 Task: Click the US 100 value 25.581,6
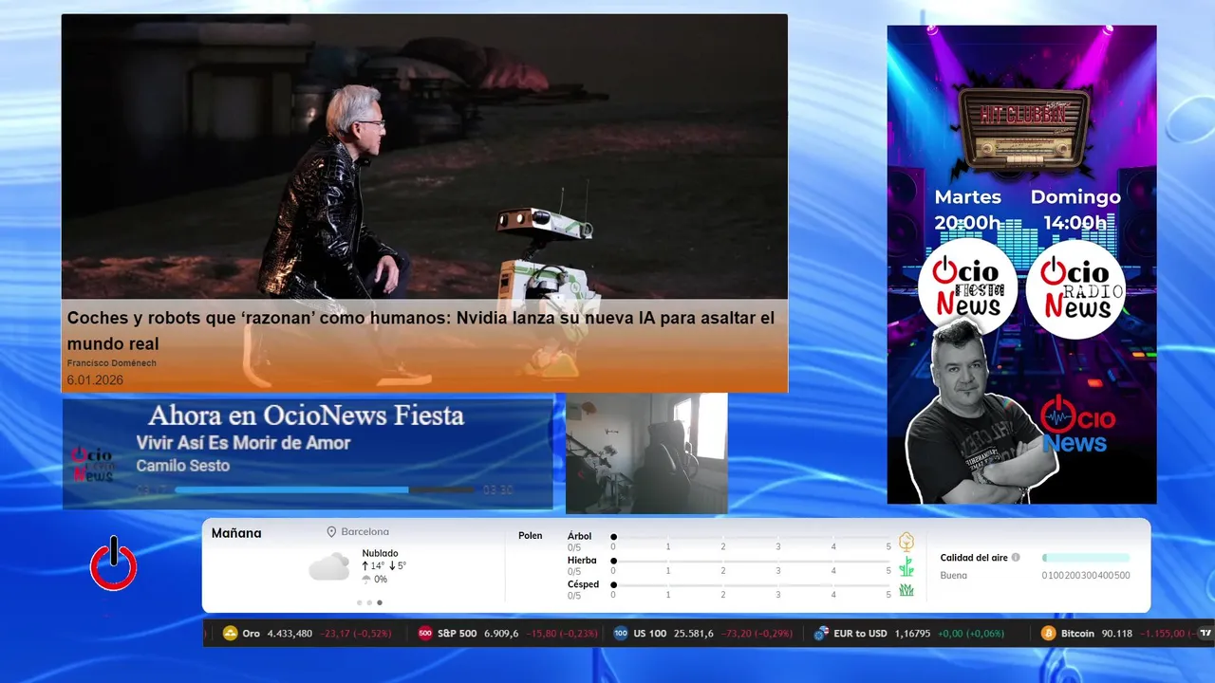point(692,634)
